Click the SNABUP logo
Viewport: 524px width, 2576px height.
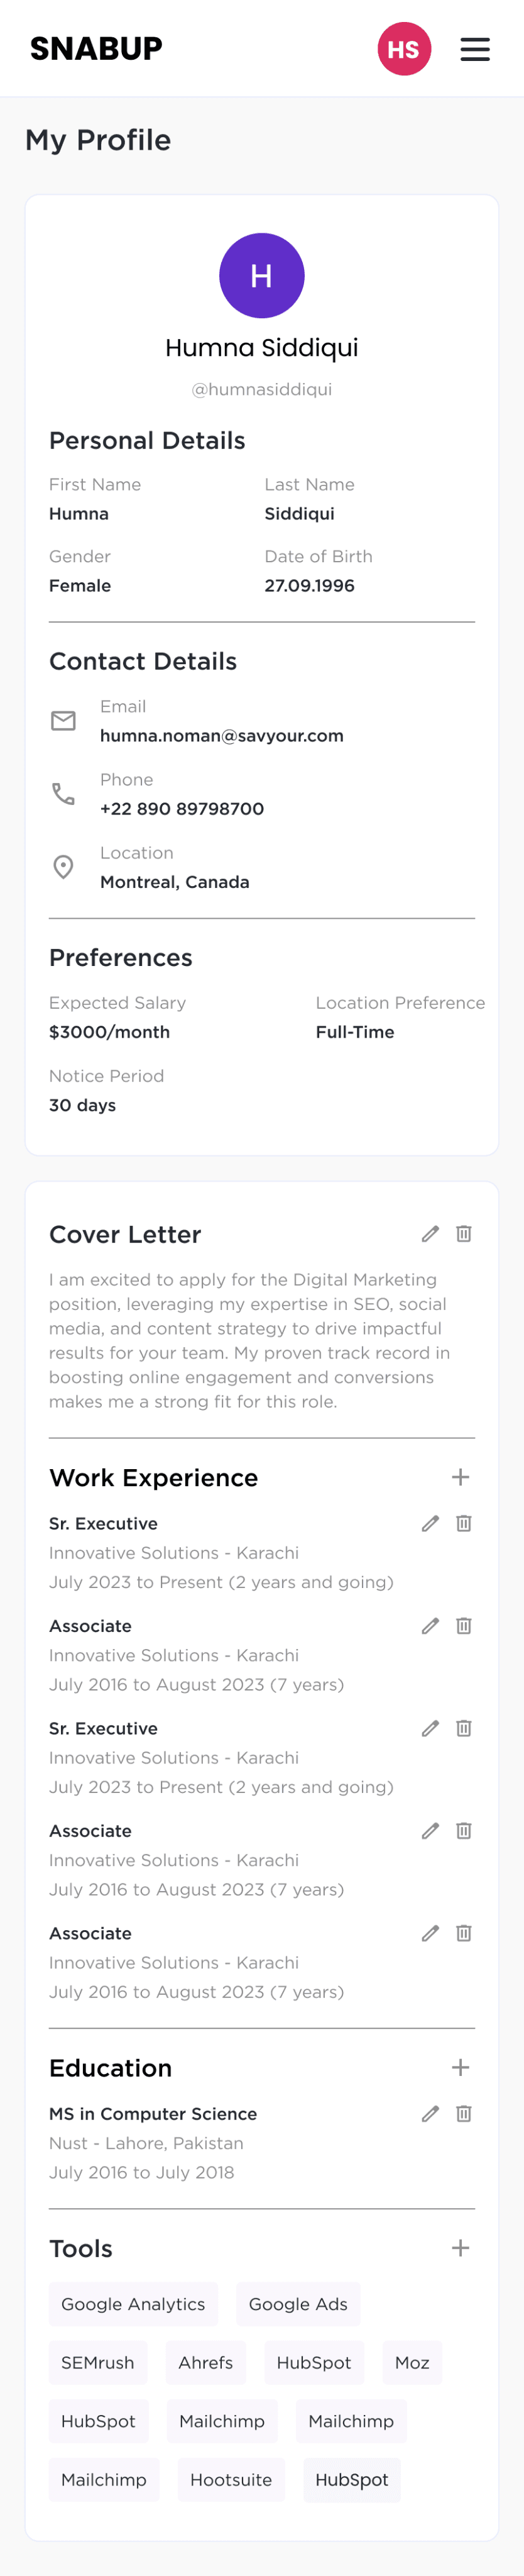[96, 48]
